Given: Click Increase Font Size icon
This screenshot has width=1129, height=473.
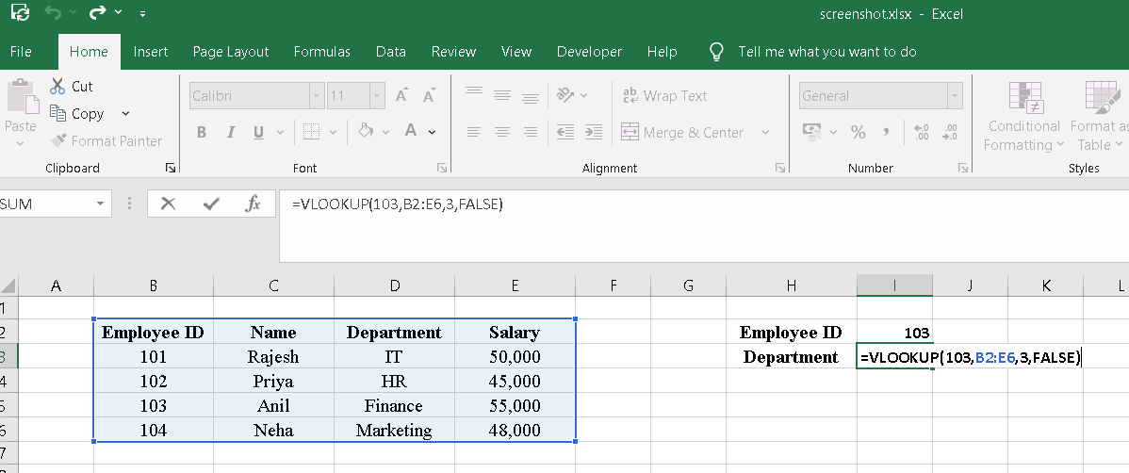Looking at the screenshot, I should (401, 96).
